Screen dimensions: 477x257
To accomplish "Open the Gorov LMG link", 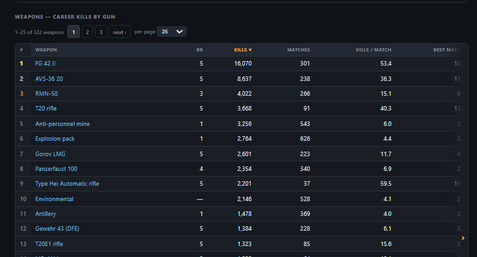I will [50, 154].
